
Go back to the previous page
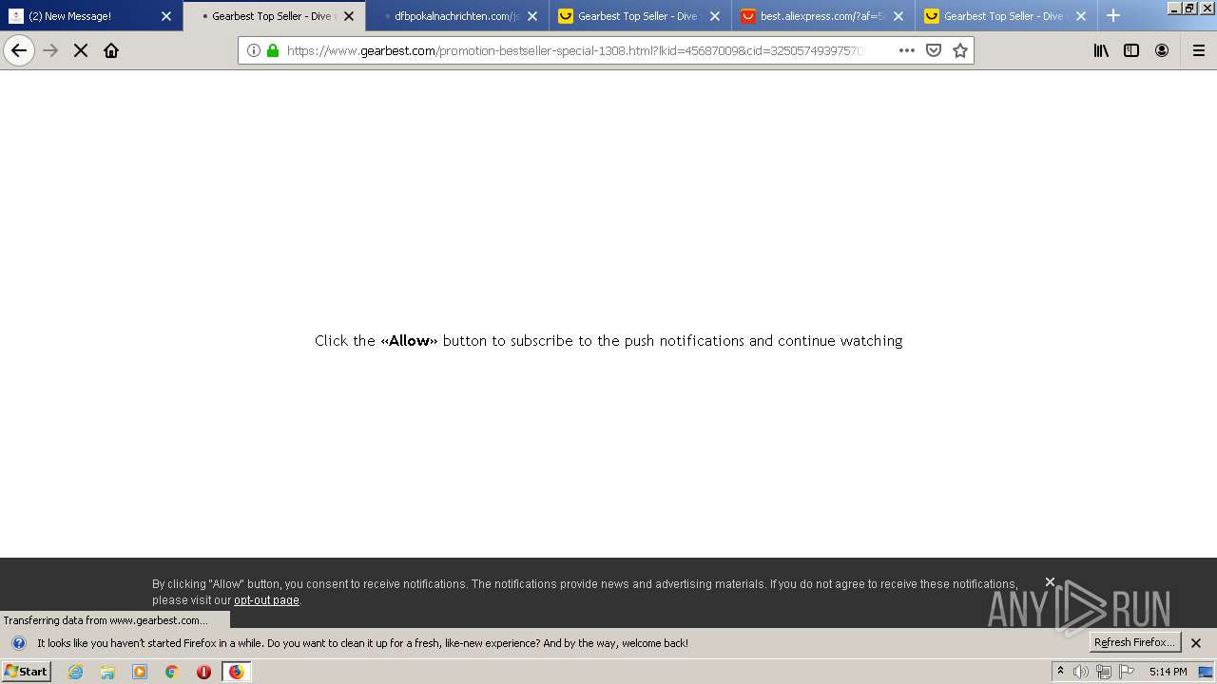tap(19, 50)
